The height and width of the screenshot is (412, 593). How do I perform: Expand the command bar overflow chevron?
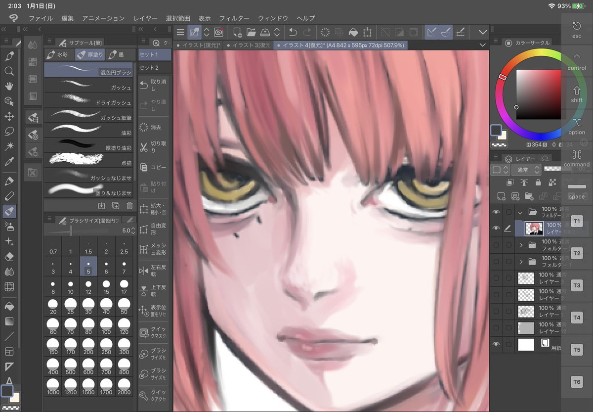(483, 32)
